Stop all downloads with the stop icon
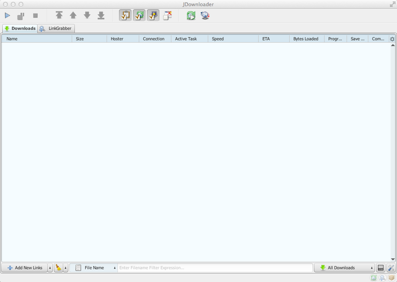The height and width of the screenshot is (282, 397). click(35, 16)
